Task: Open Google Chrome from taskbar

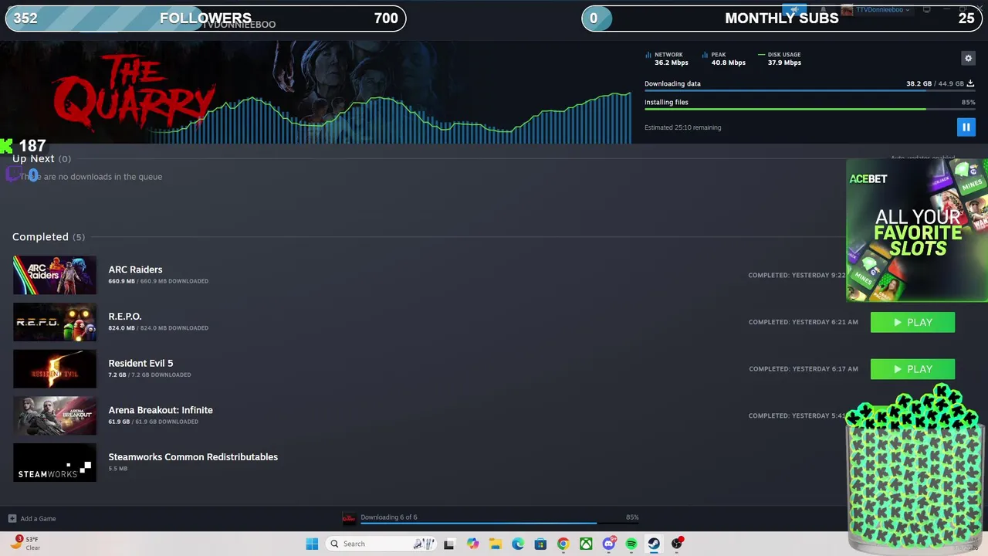Action: pos(563,544)
